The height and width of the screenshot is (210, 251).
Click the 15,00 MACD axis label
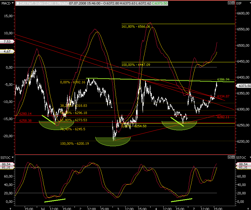pos(8,16)
